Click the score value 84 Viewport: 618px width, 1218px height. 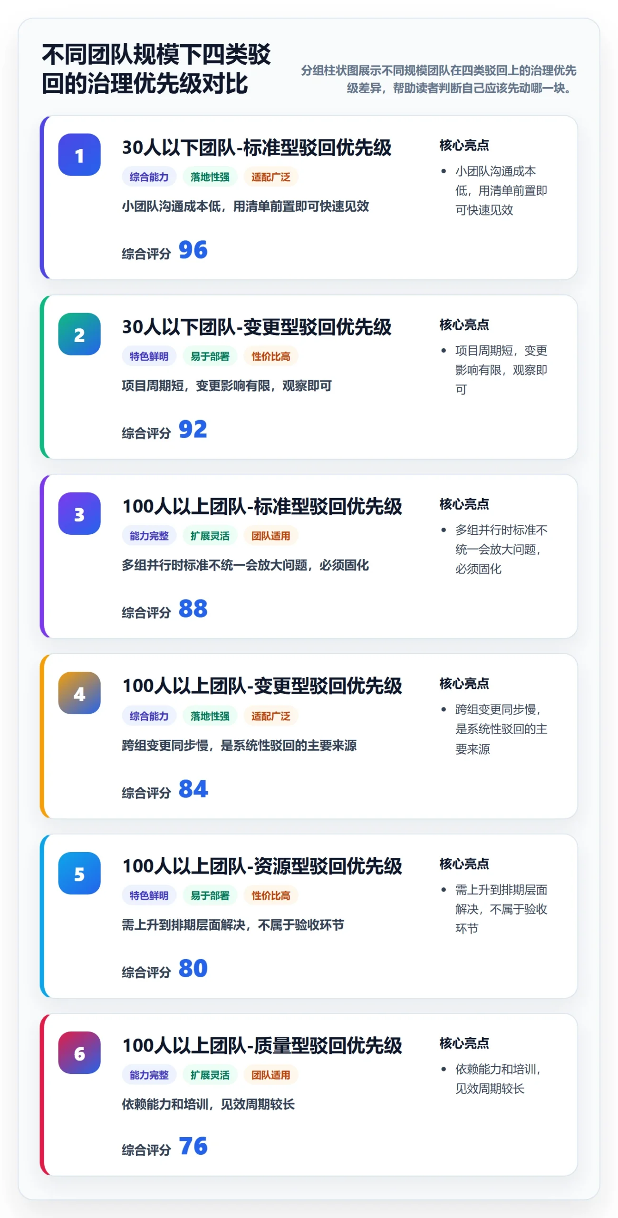click(193, 789)
